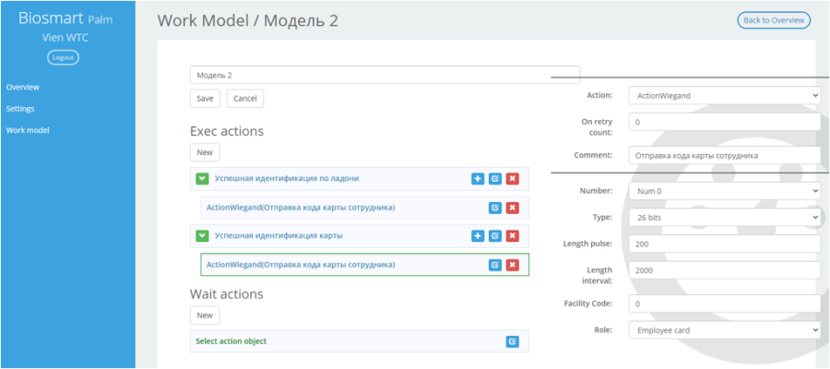The image size is (830, 369).
Task: Open the Role dropdown showing Employee card
Action: click(725, 330)
